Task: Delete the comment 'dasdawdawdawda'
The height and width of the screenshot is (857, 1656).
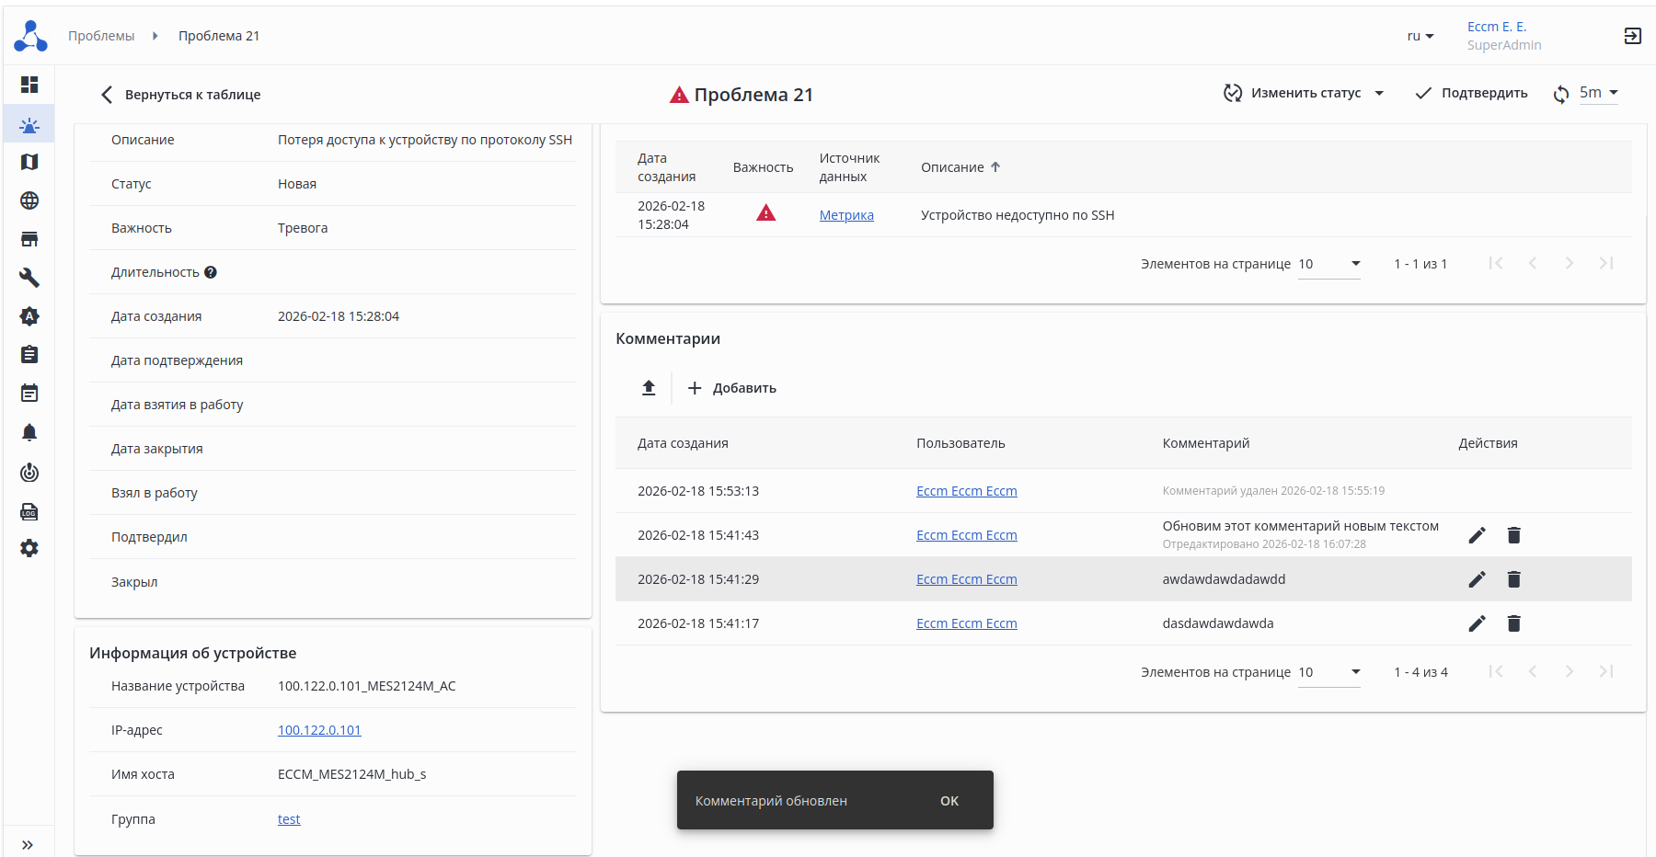Action: [x=1513, y=623]
